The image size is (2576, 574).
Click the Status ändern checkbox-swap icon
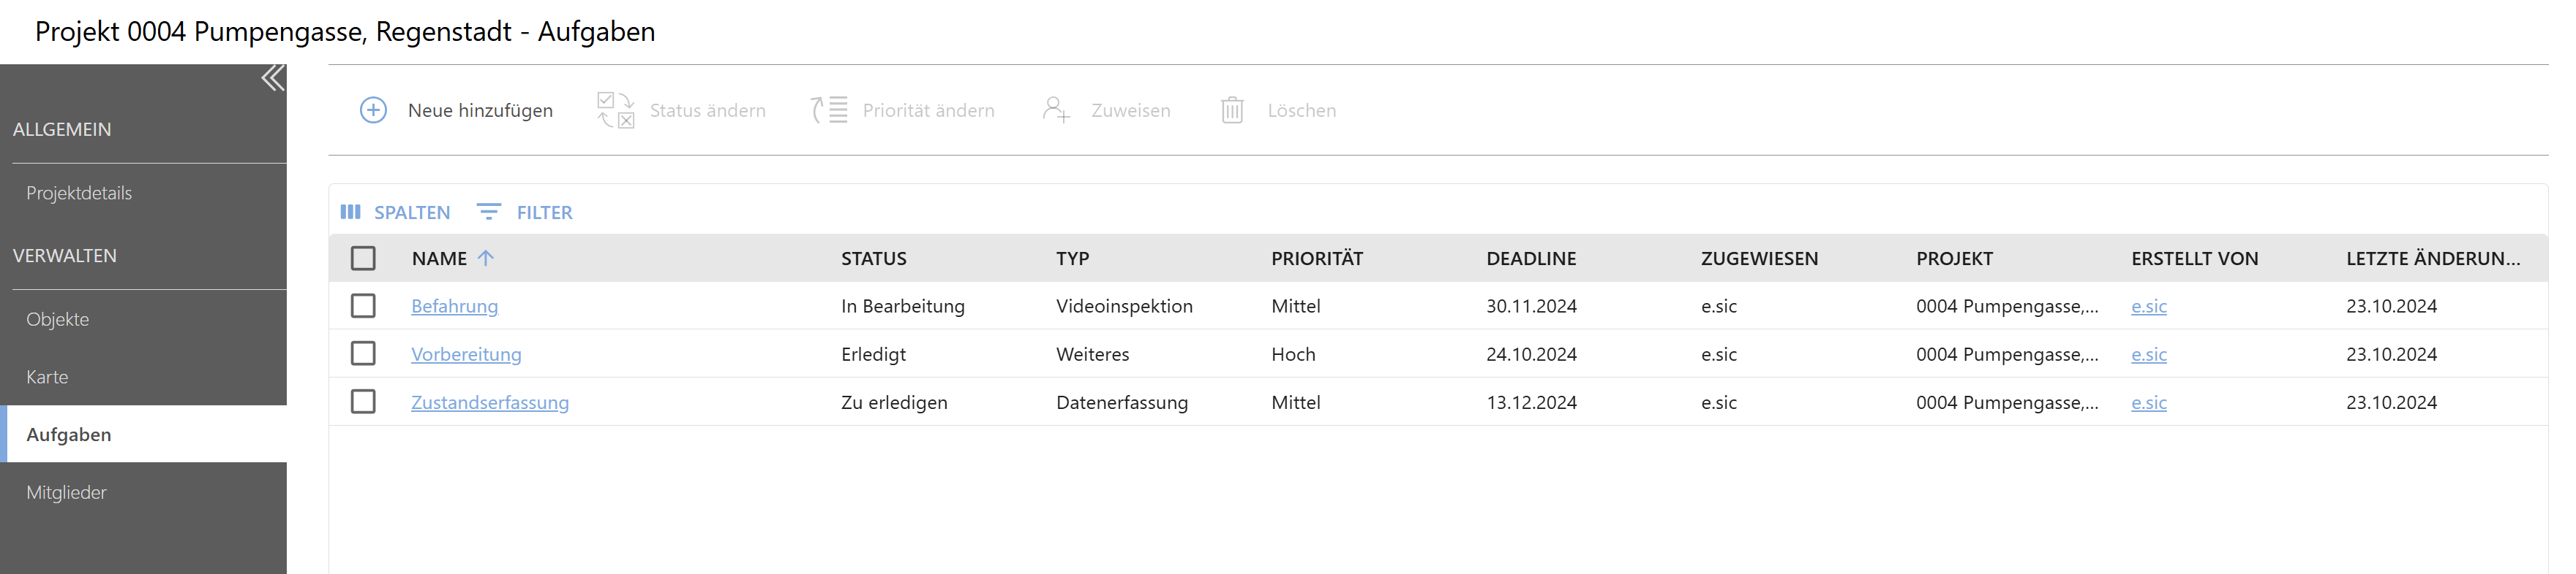[615, 110]
